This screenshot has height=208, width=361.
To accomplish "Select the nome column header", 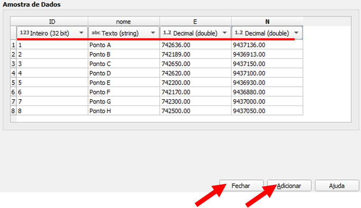I will coord(124,22).
